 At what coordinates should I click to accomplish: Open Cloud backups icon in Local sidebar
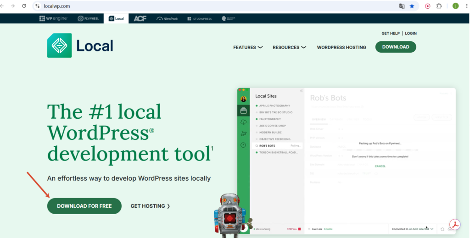pyautogui.click(x=243, y=122)
